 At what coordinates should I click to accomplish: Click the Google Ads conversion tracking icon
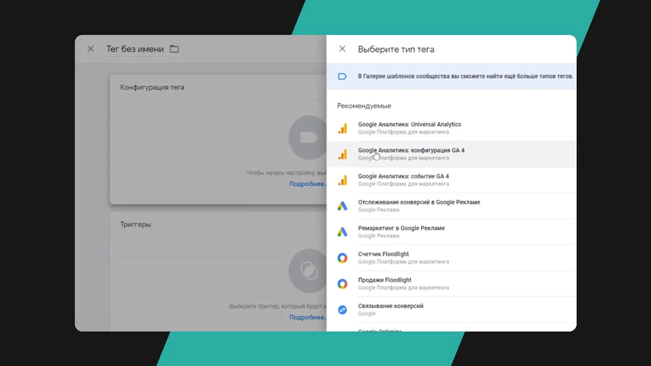tap(343, 206)
